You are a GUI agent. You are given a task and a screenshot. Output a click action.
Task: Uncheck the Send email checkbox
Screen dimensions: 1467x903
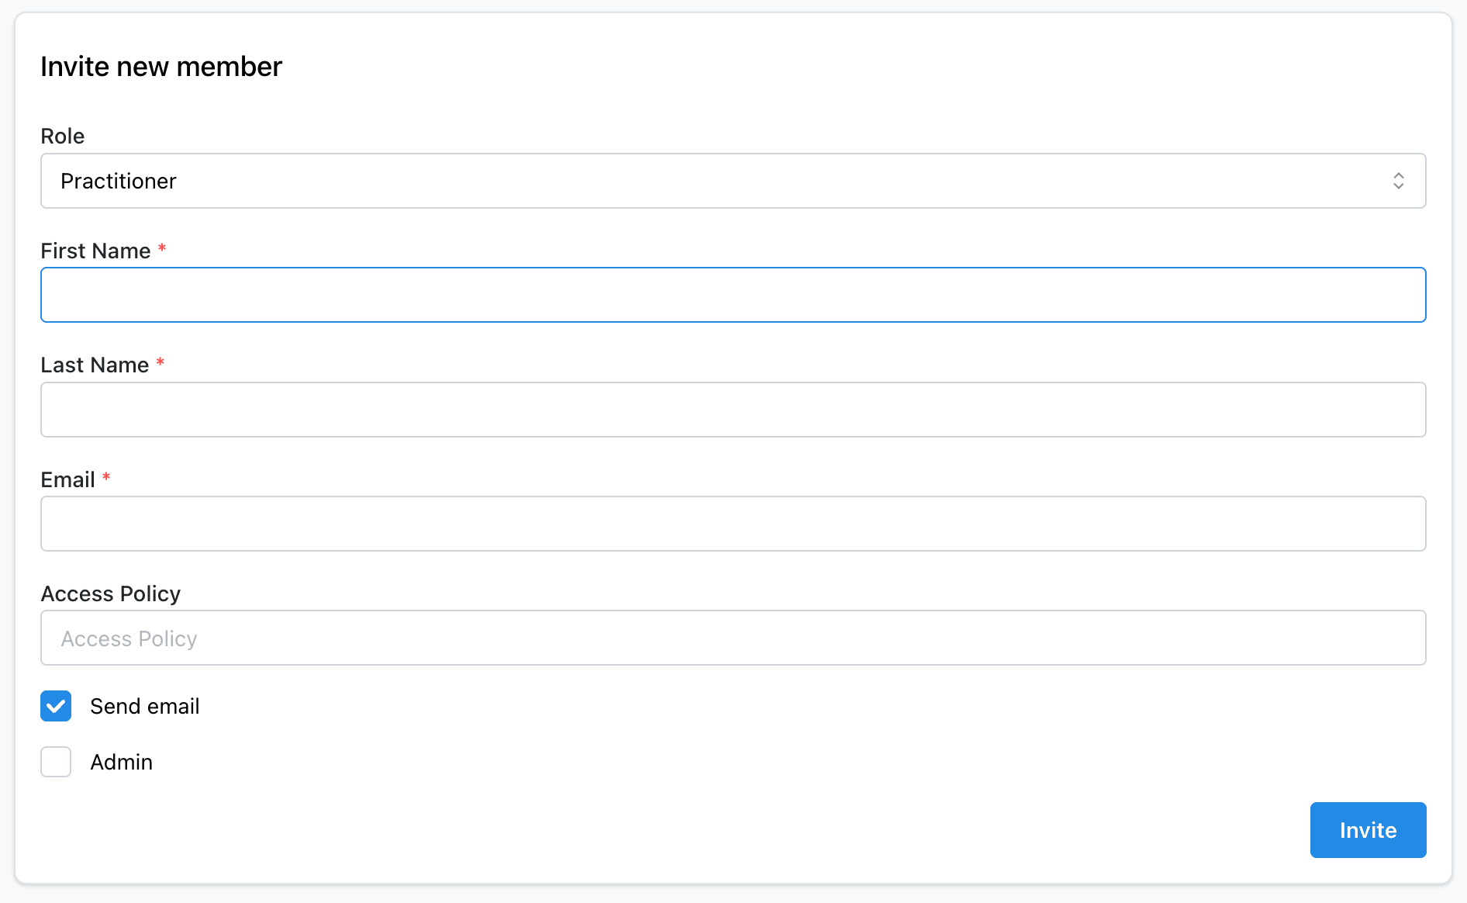(56, 706)
